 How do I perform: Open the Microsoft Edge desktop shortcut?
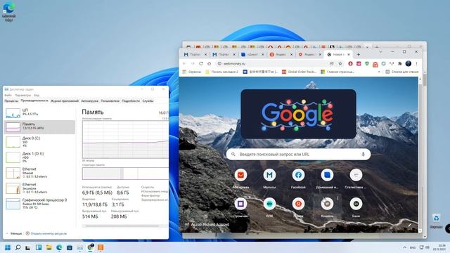coord(8,11)
